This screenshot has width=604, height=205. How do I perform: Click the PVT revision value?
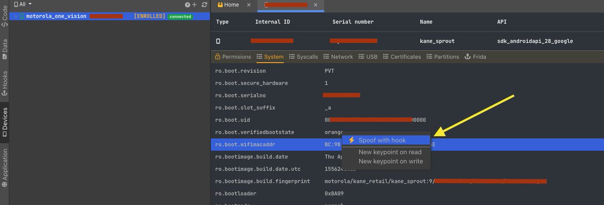click(330, 71)
